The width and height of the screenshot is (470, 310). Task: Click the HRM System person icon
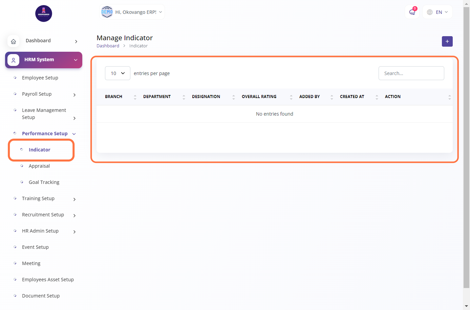(14, 60)
